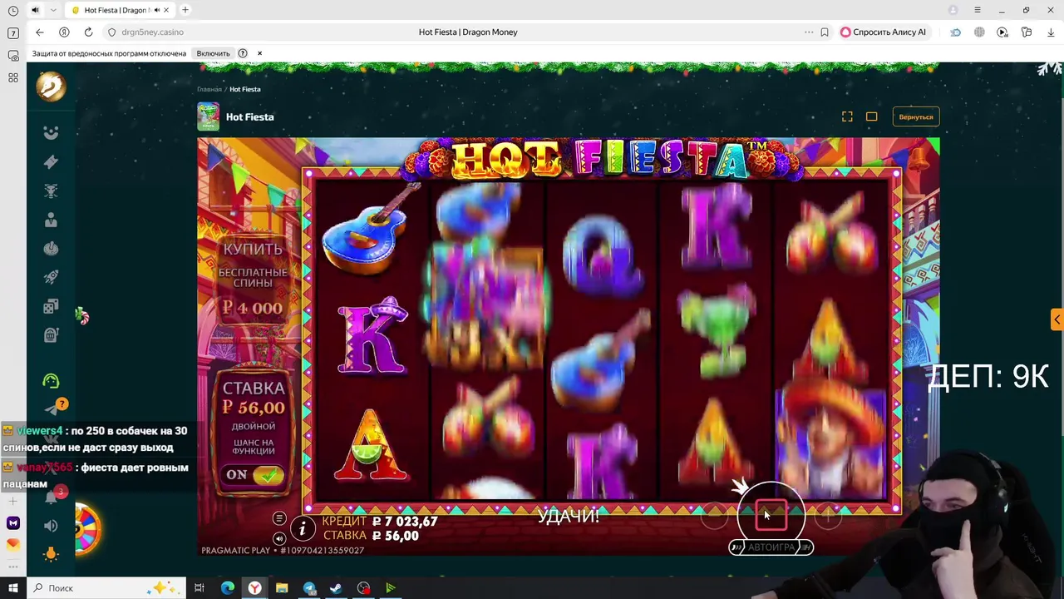Reload the current page
Viewport: 1064px width, 599px height.
(88, 32)
